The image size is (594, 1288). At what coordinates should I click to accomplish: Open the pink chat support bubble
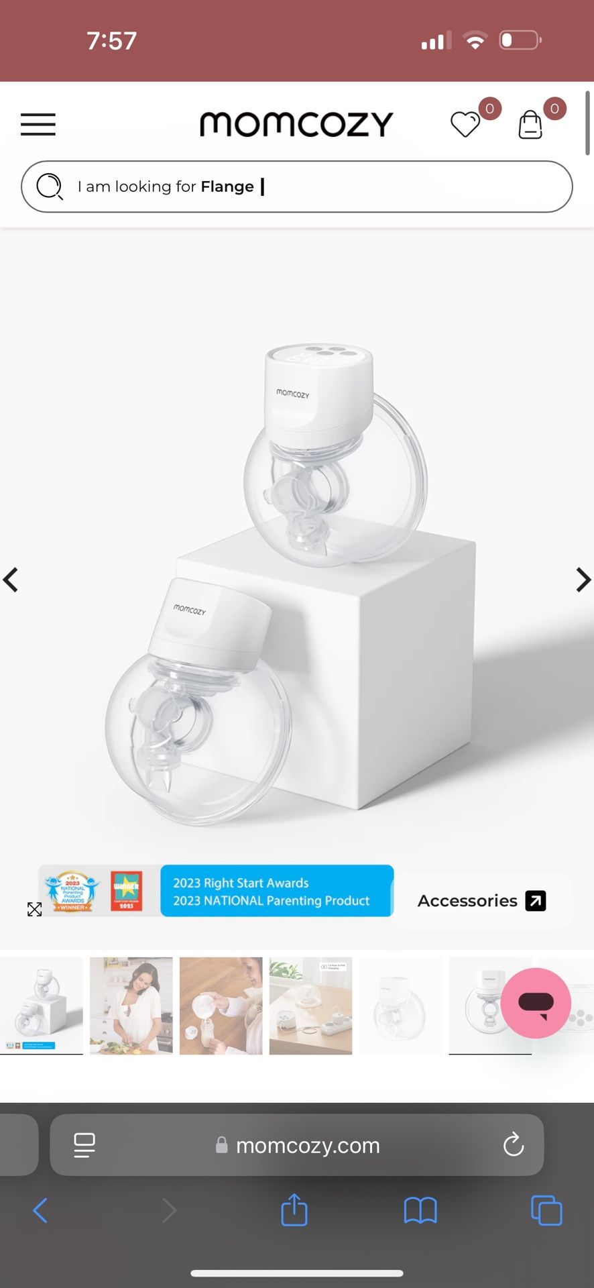[536, 1003]
